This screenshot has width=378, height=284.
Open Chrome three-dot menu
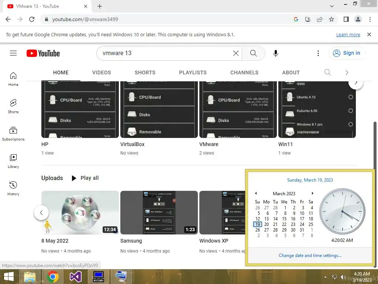(x=370, y=19)
